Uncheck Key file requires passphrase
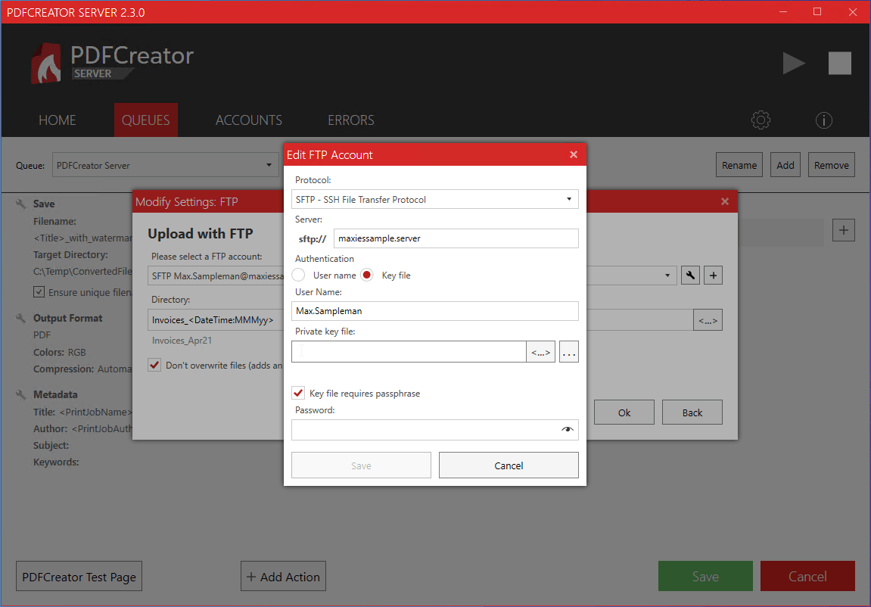Image resolution: width=871 pixels, height=607 pixels. pos(298,394)
